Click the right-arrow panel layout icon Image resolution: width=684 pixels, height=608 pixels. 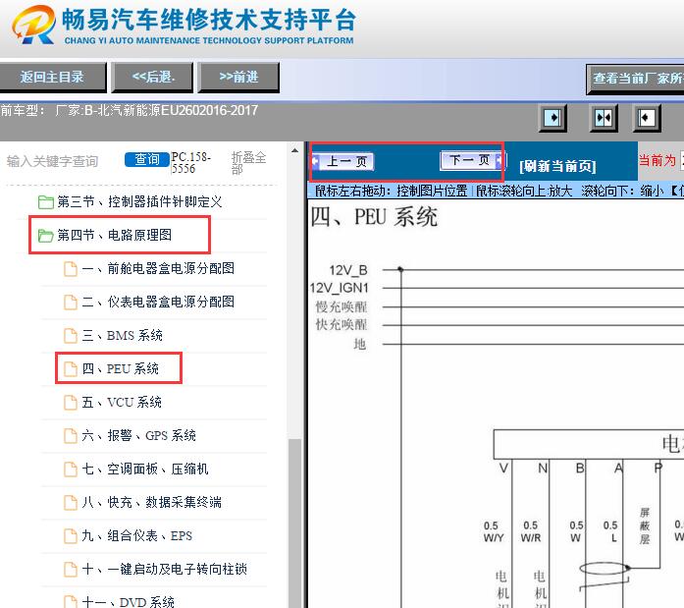[x=552, y=118]
